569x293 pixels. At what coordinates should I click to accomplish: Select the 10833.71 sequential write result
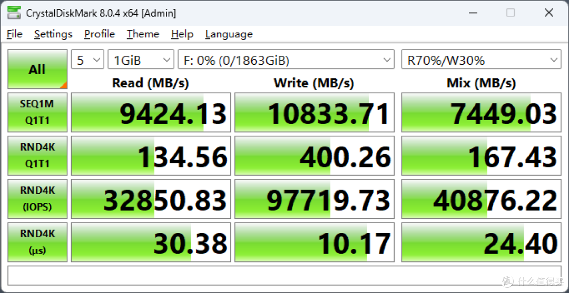314,112
